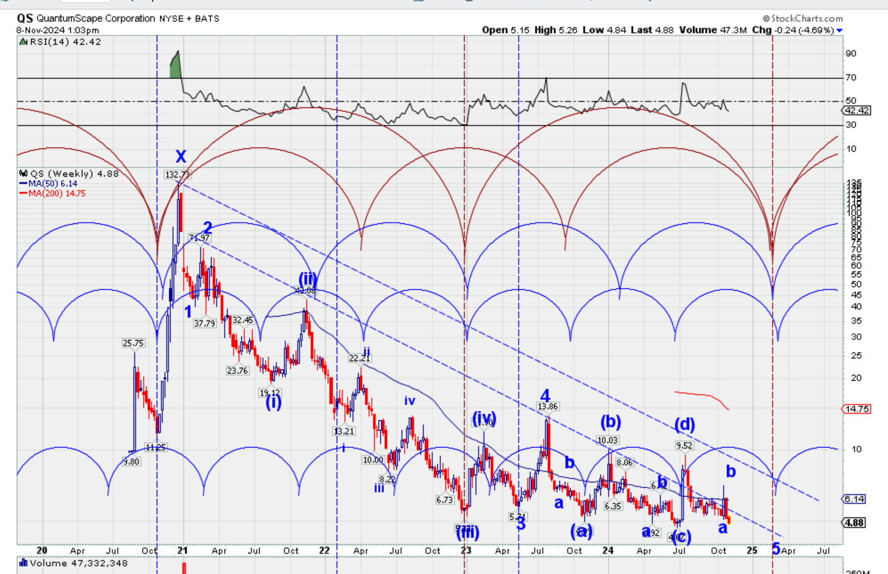Click the 14.75 price tag on right axis
Viewport: 888px width, 574px height.
tap(857, 409)
